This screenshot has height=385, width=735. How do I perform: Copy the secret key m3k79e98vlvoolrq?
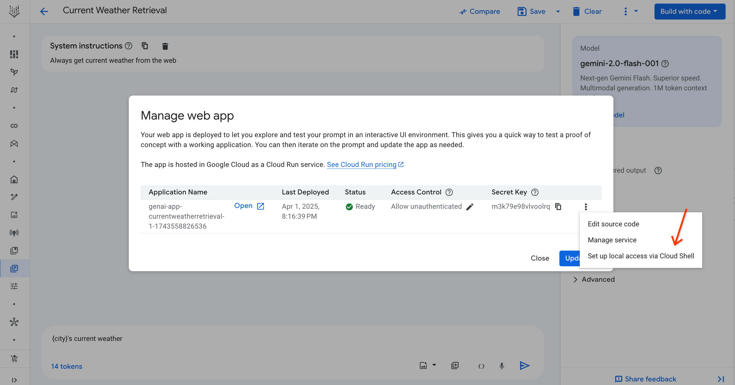(558, 206)
